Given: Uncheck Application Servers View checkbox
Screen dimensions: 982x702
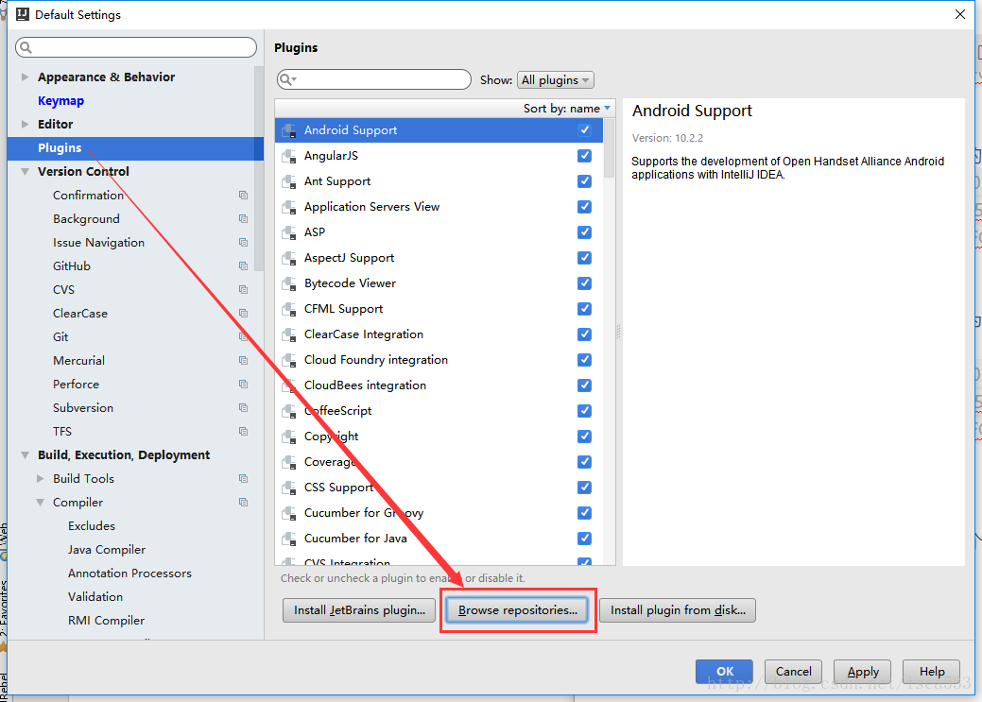Looking at the screenshot, I should (584, 207).
